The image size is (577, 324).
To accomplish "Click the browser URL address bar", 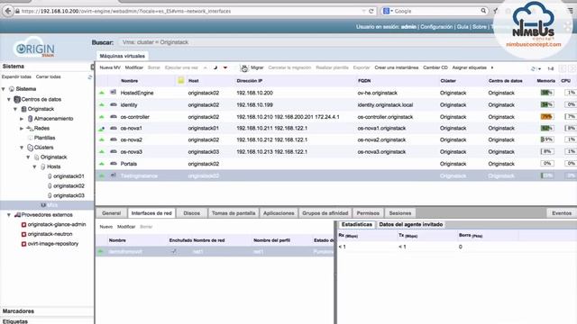I will pos(188,11).
